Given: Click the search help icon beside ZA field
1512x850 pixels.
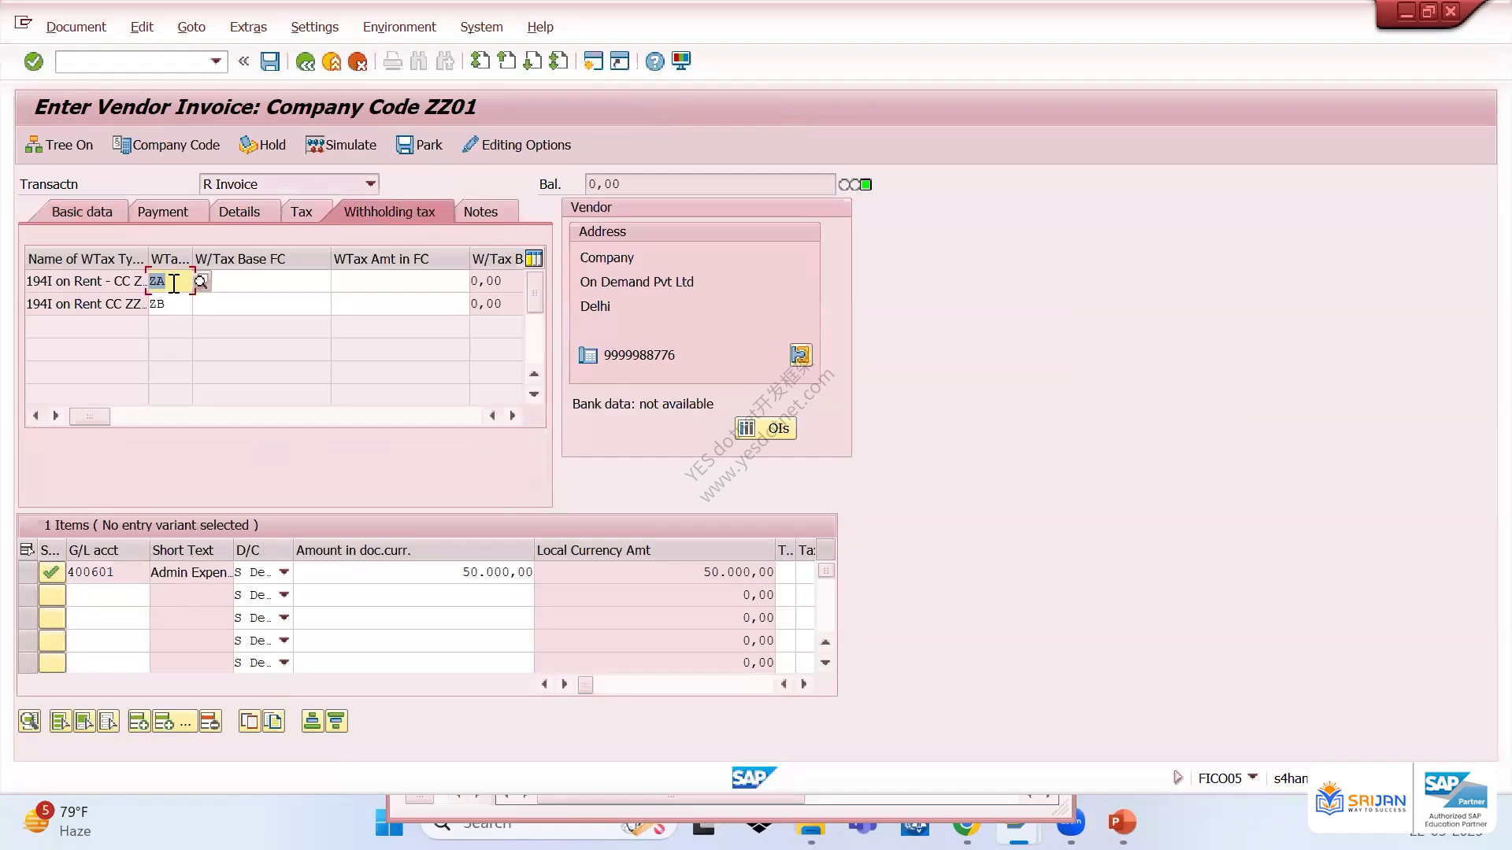Looking at the screenshot, I should click(202, 282).
